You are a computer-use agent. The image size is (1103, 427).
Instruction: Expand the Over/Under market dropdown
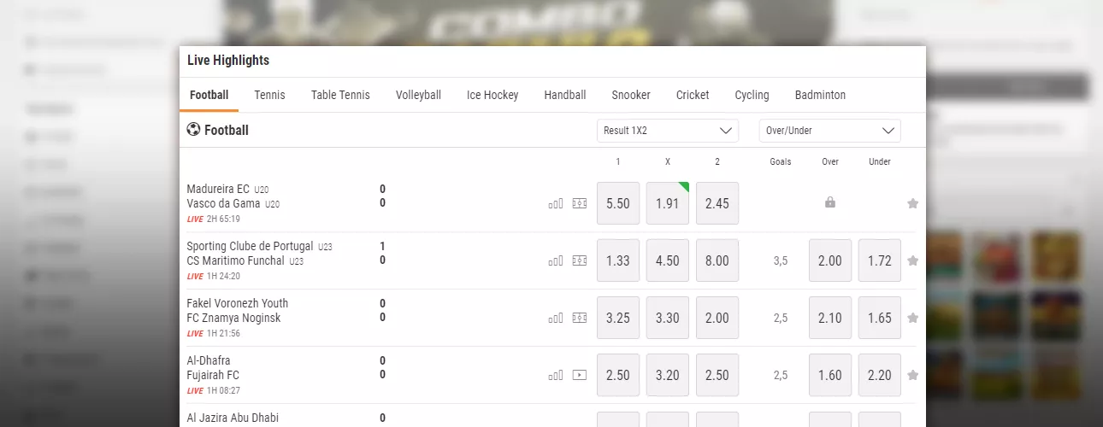(x=829, y=131)
